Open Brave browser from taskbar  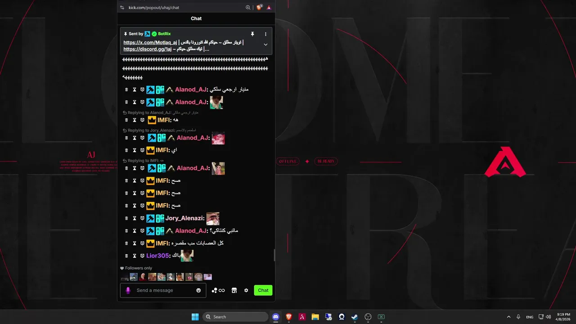coord(289,317)
